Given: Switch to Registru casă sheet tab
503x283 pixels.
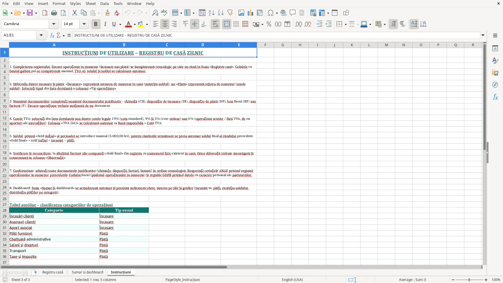Looking at the screenshot, I should coord(52,273).
